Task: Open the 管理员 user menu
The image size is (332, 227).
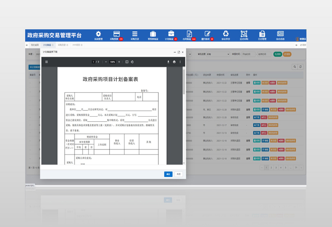Action: click(301, 39)
